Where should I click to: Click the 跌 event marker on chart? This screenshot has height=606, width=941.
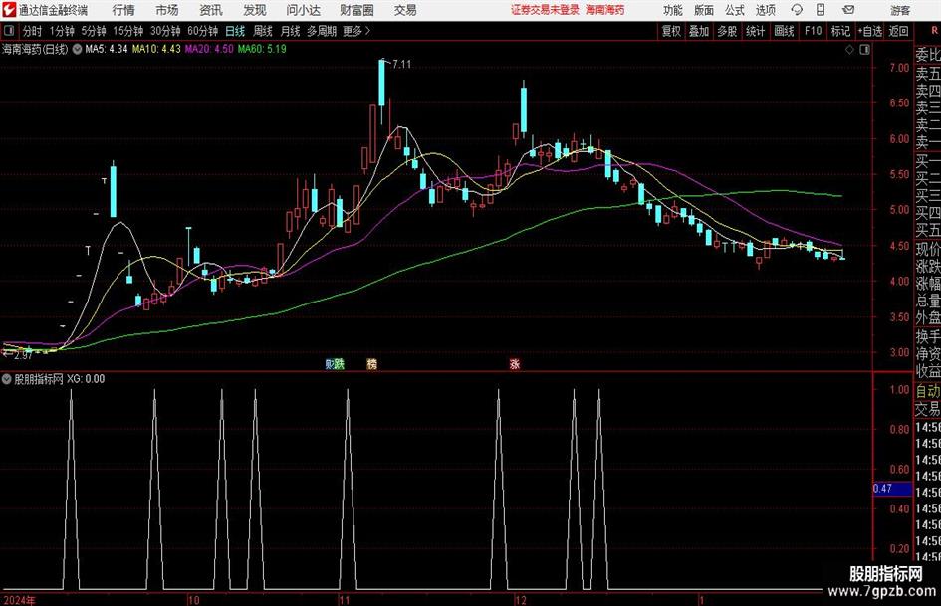point(340,363)
